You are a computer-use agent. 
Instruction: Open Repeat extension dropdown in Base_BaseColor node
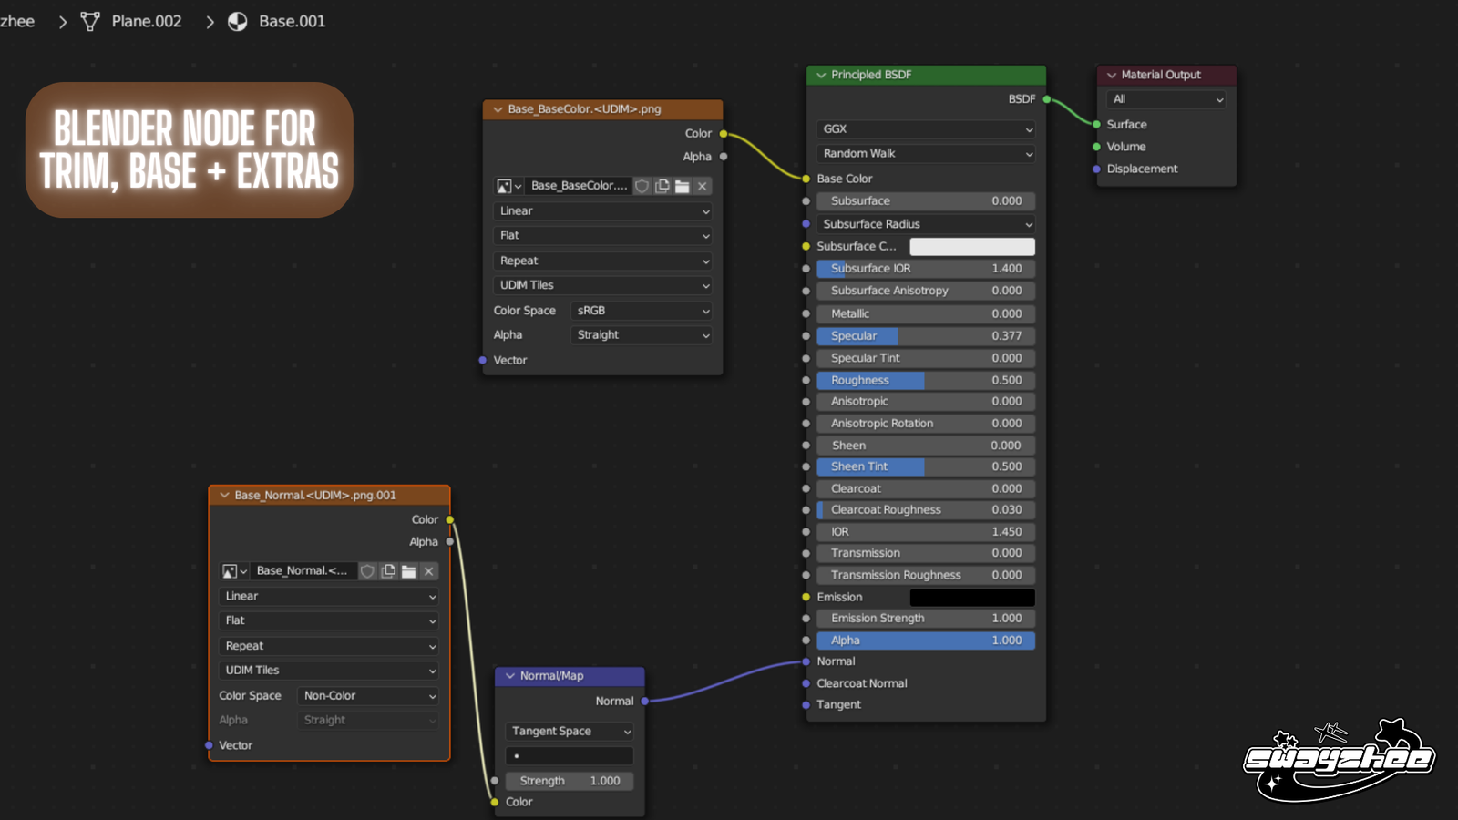point(602,261)
